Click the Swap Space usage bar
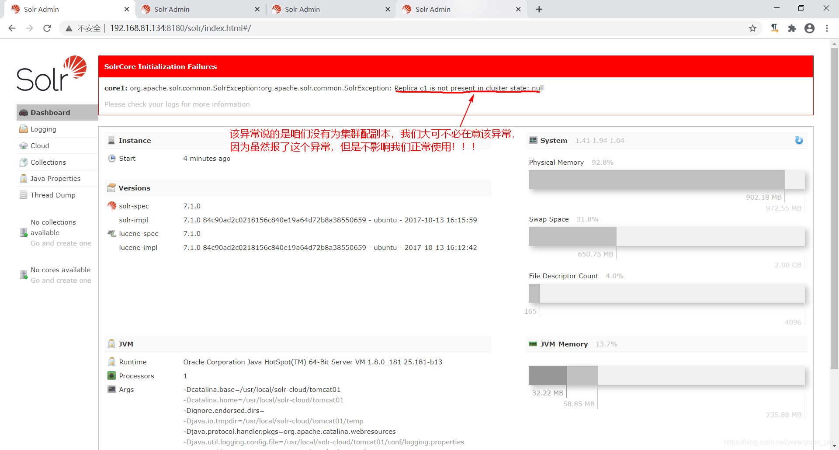Screen dimensions: 839x450 point(666,236)
